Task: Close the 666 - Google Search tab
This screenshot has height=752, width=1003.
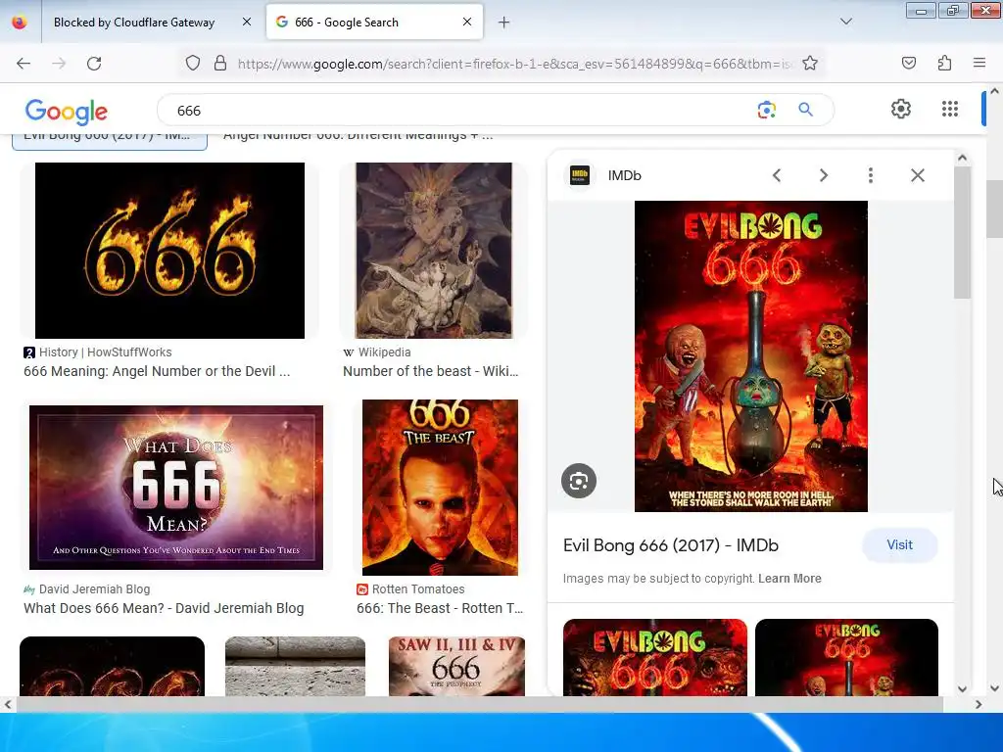Action: 467,22
